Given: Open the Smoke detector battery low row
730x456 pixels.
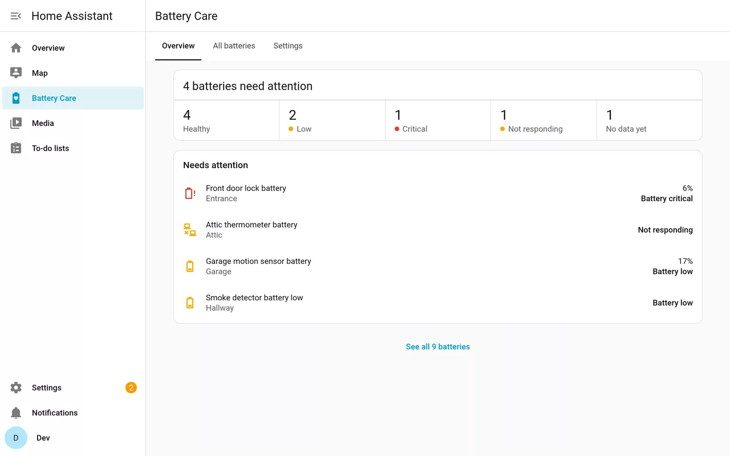Looking at the screenshot, I should (x=438, y=303).
